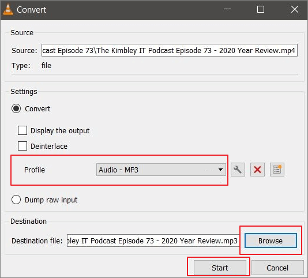Viewport: 308px width, 278px height.
Task: Click the Type value 'file'
Action: 46,66
